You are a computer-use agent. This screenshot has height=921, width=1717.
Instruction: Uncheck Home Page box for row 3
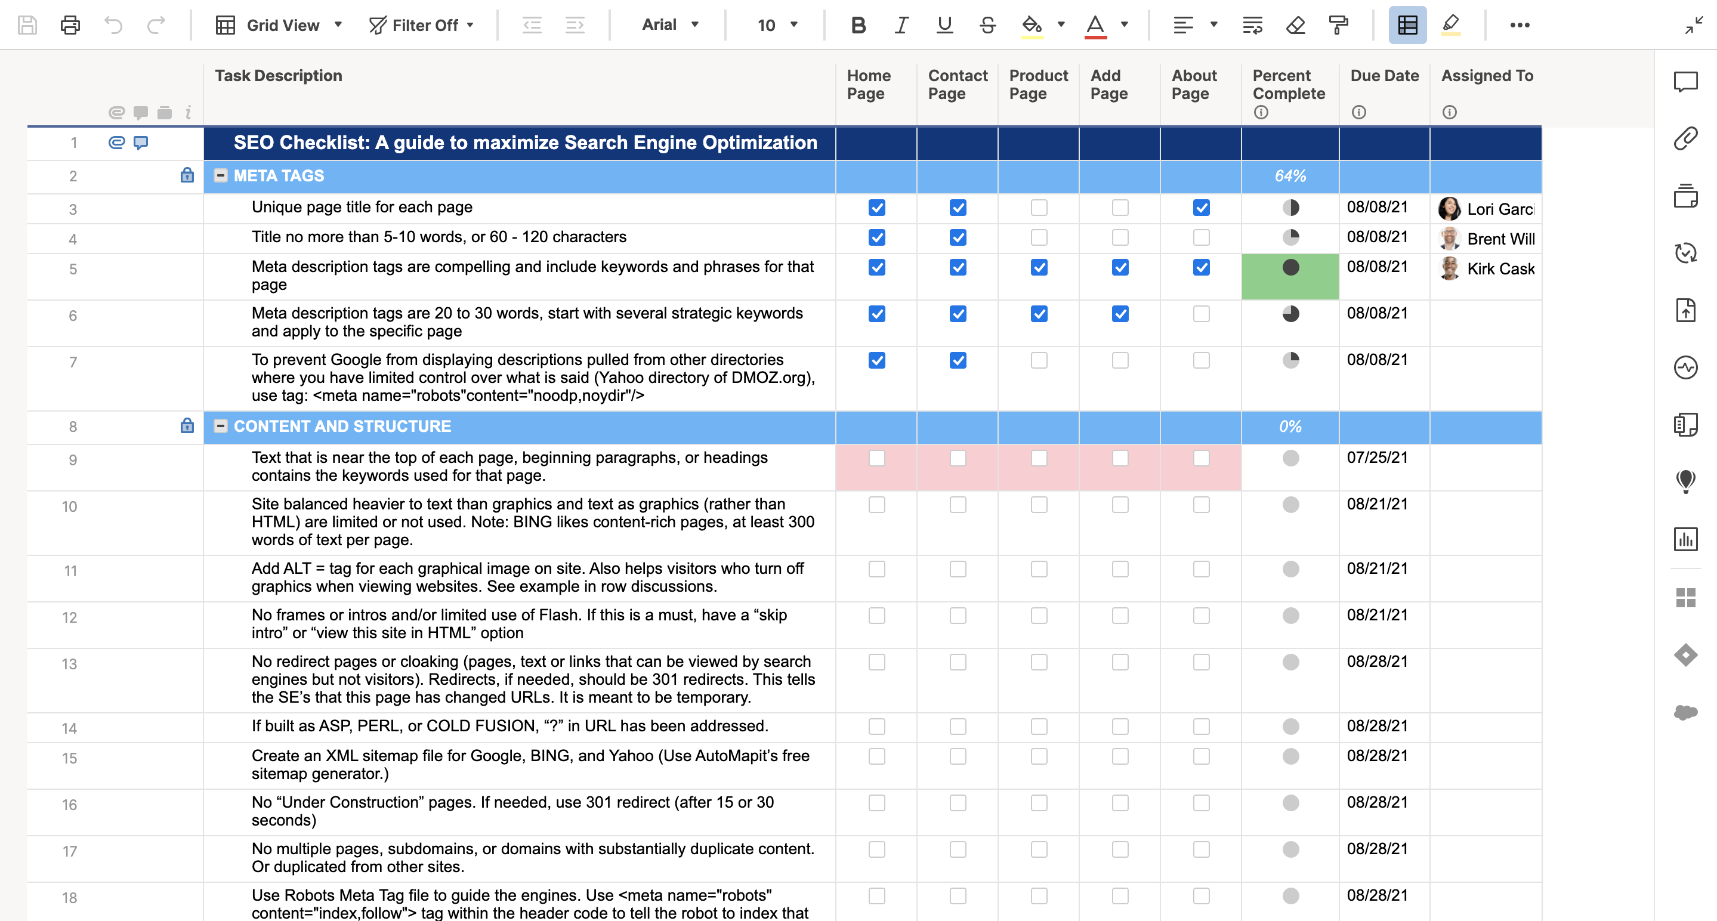coord(876,208)
